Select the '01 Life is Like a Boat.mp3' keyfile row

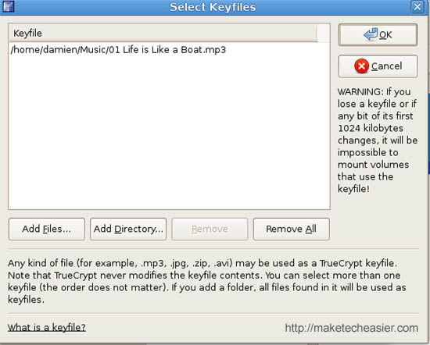coord(169,50)
